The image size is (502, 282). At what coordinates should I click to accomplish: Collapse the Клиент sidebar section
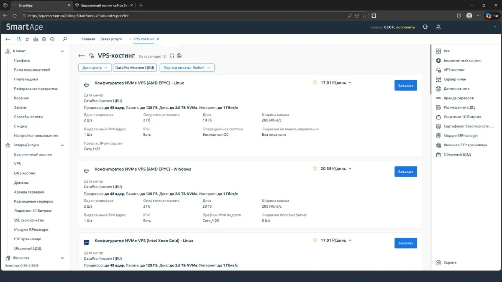(62, 51)
